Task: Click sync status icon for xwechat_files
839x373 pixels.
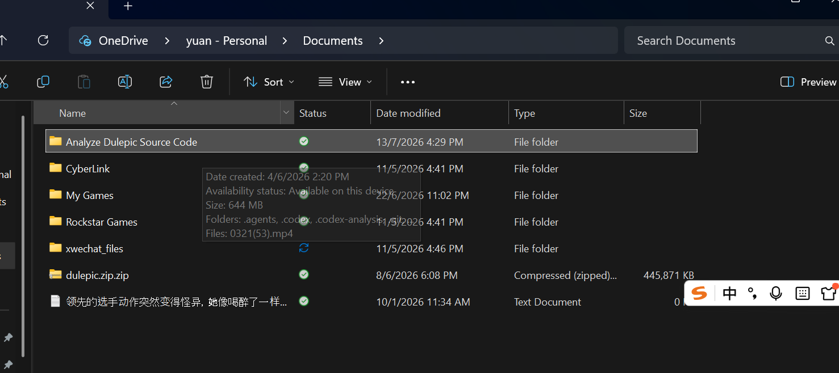Action: (304, 248)
